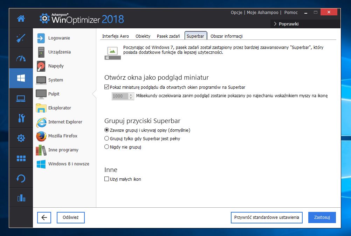Uncheck Pokaż miniaturę podglądu checkbox
351x236 pixels.
coord(106,87)
